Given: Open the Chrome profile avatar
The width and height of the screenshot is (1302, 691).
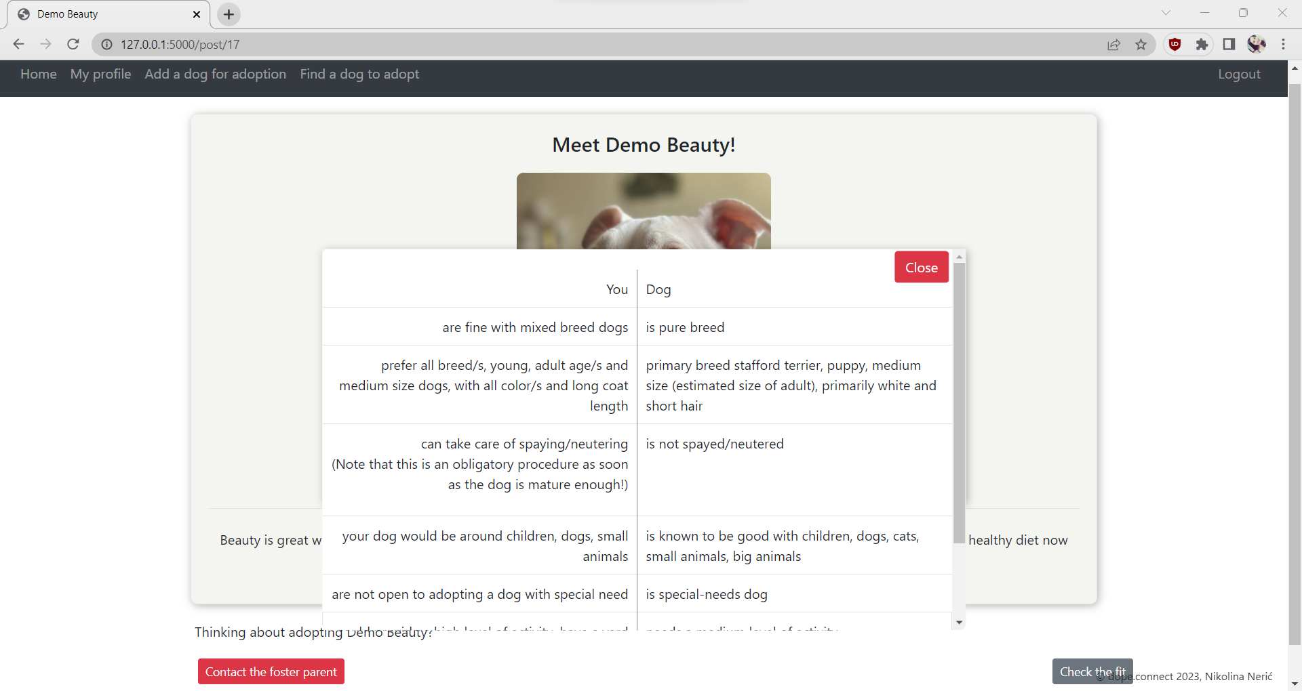Looking at the screenshot, I should [x=1256, y=44].
